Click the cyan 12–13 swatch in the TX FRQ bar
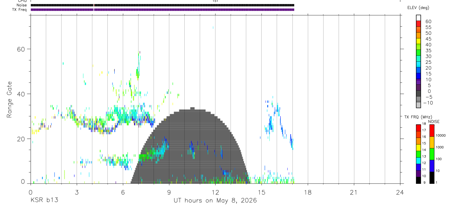450x208 pixels. (418, 161)
